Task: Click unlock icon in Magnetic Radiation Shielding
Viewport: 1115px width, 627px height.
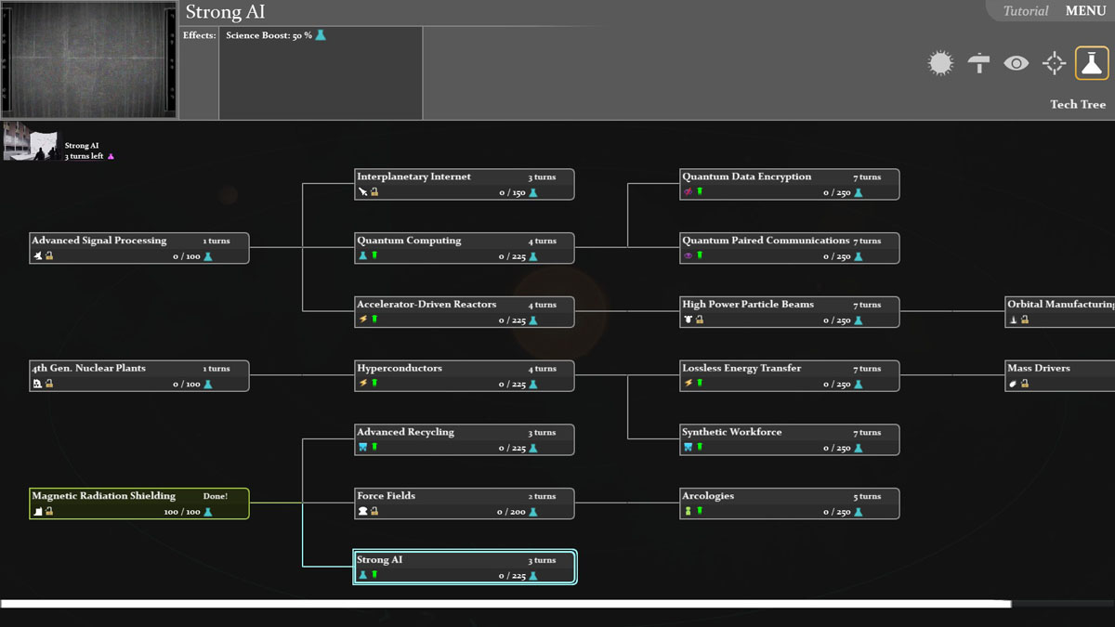Action: 49,511
